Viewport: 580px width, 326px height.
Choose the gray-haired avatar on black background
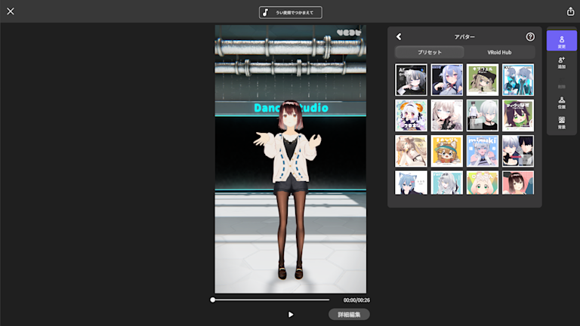[x=411, y=80]
